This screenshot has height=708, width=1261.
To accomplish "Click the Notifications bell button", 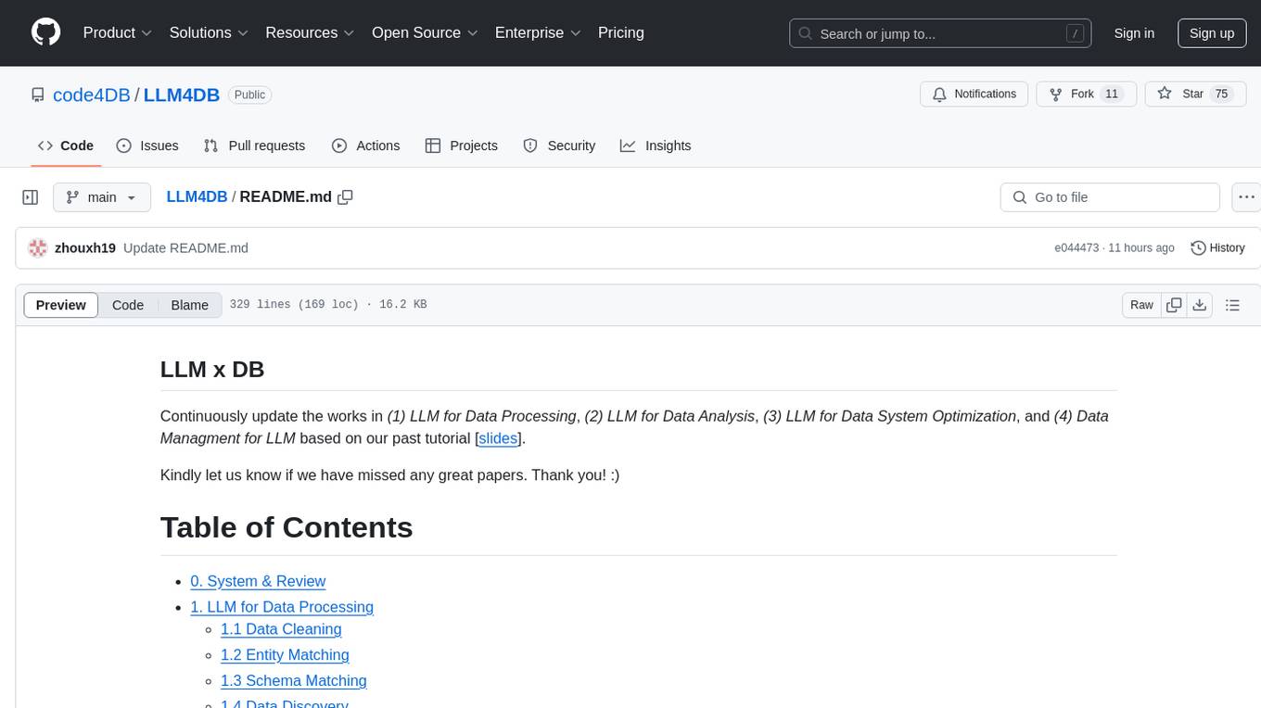I will click(974, 95).
